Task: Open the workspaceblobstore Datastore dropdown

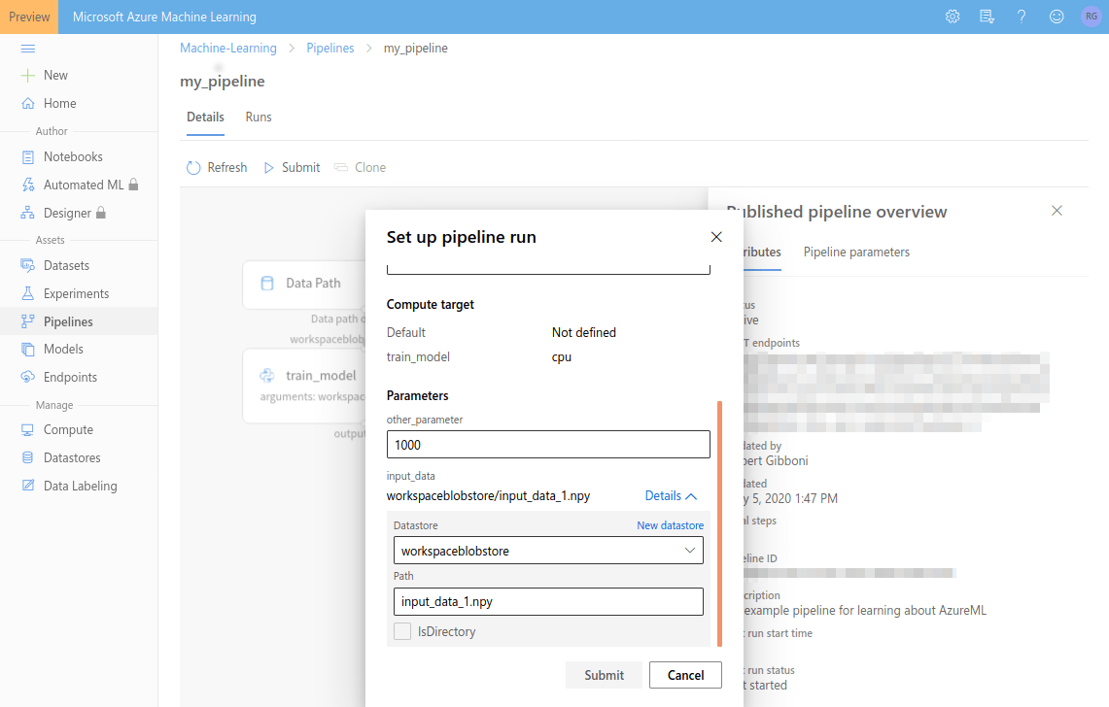Action: pos(548,550)
